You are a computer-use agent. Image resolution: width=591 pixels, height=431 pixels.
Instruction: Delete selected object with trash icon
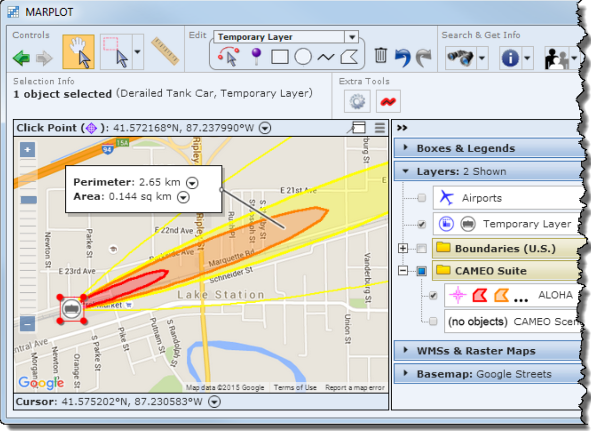click(x=380, y=55)
